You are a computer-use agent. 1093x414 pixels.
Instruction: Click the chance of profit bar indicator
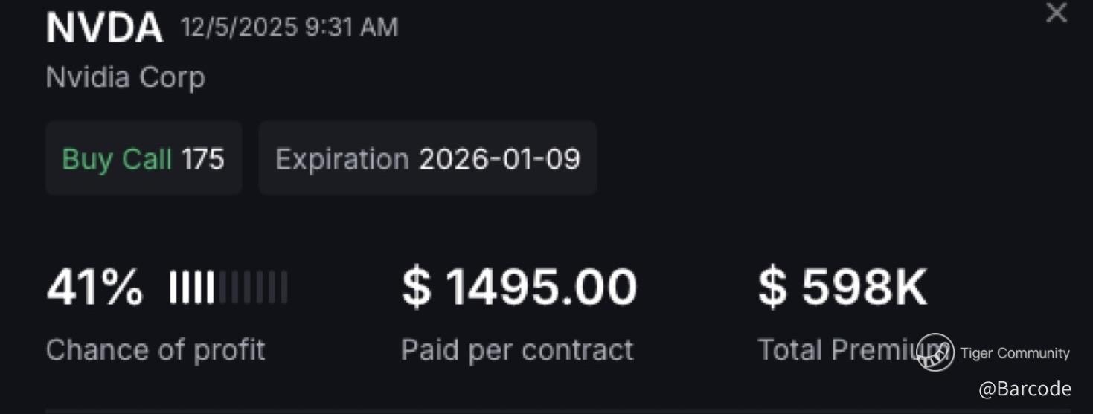(x=228, y=288)
